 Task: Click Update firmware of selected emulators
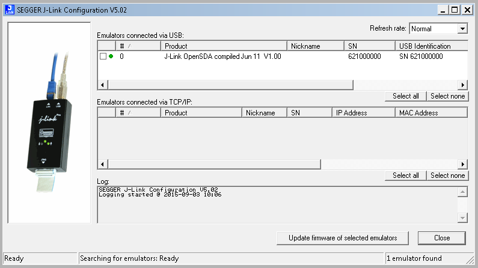pyautogui.click(x=343, y=238)
